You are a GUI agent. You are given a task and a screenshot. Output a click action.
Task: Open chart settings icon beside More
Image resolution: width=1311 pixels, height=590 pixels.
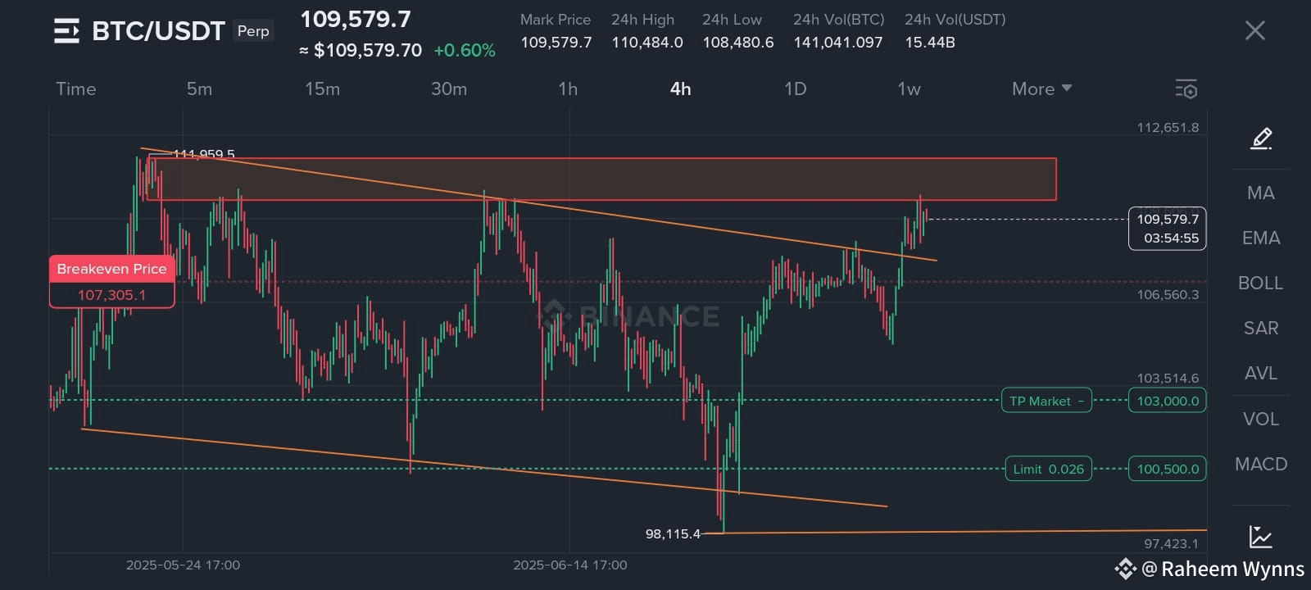[x=1186, y=89]
